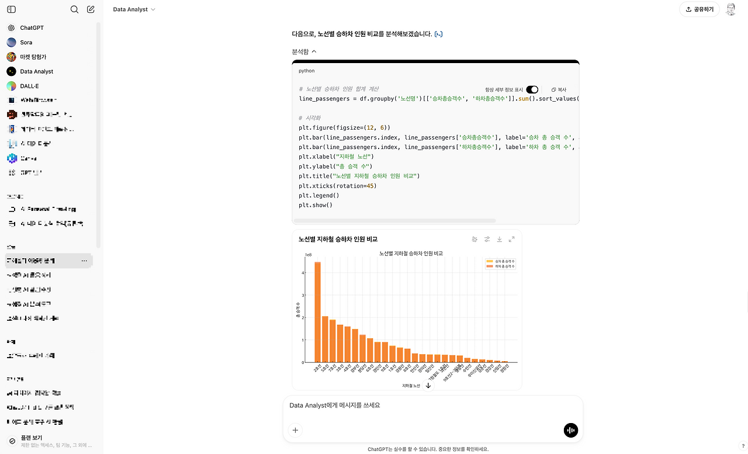Expand the chart to fullscreen
Screen dimensions: 748x454
511,239
